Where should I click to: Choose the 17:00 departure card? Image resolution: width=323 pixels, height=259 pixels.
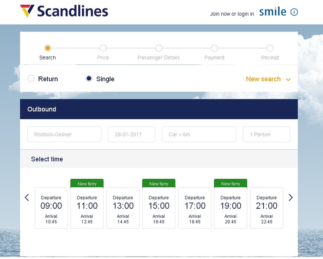tap(195, 207)
